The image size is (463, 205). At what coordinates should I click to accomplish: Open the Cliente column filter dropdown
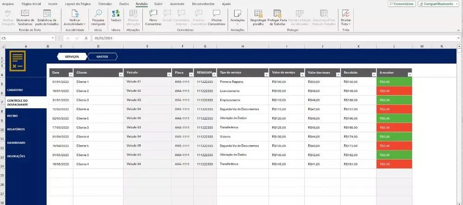120,75
